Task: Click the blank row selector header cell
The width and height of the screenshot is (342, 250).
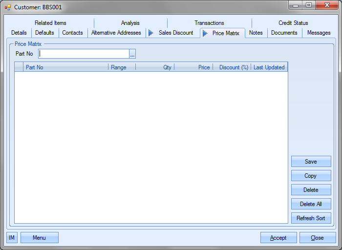Action: (19, 67)
